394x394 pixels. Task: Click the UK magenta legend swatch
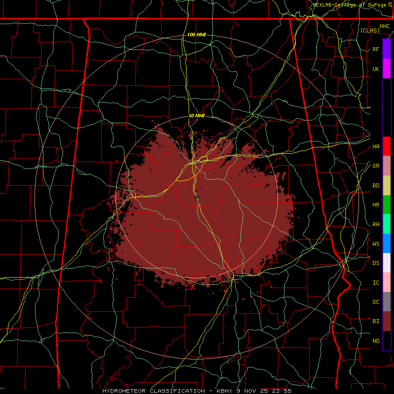pos(387,69)
